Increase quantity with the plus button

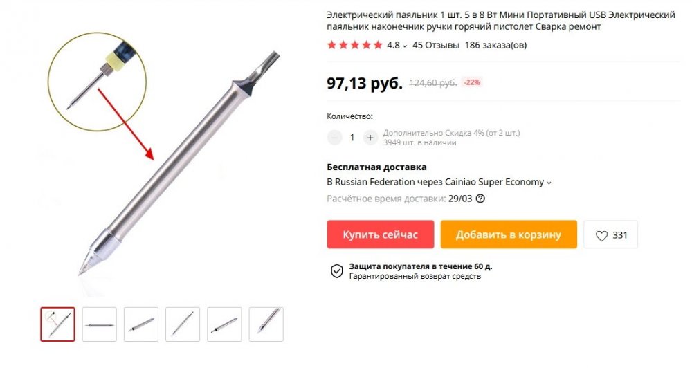pyautogui.click(x=370, y=138)
